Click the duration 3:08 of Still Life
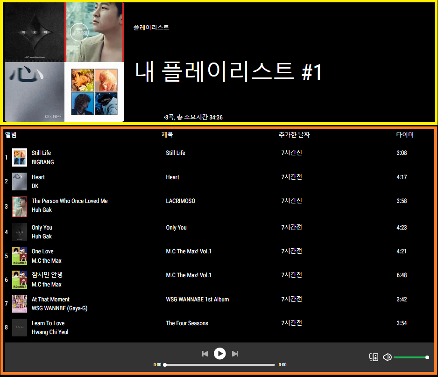Viewport: 438px width, 377px height. (402, 153)
